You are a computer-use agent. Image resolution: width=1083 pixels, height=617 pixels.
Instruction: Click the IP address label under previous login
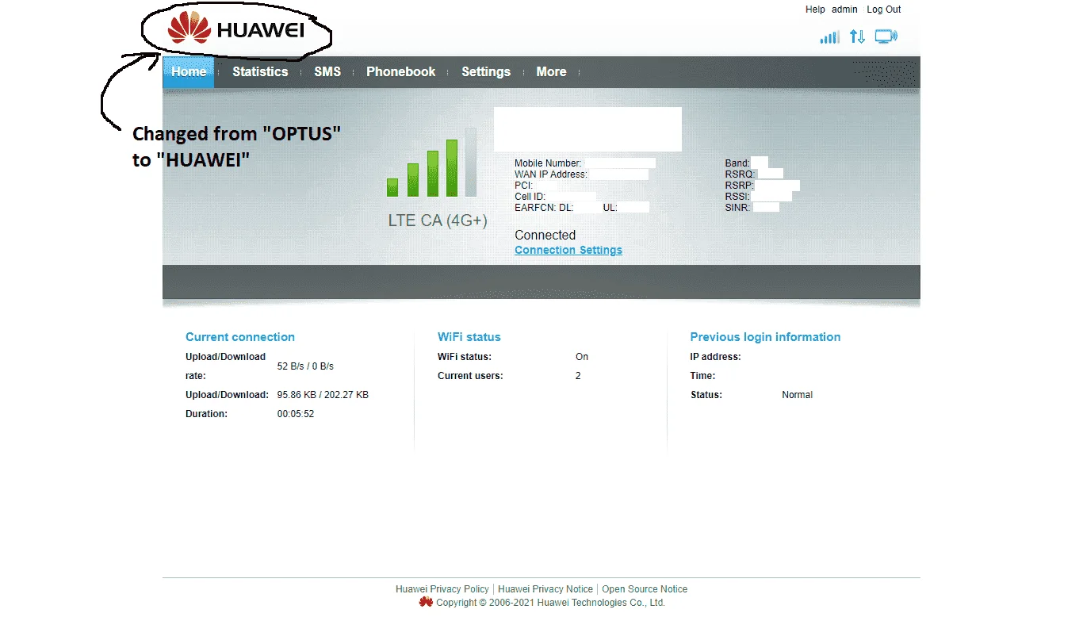(x=715, y=357)
